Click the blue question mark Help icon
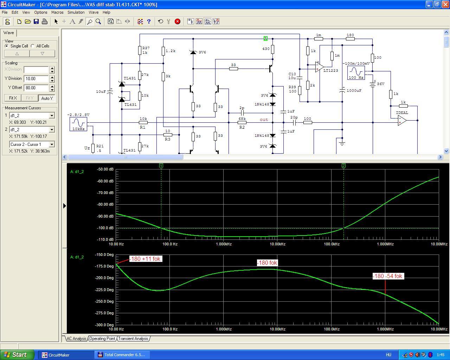 [x=149, y=21]
